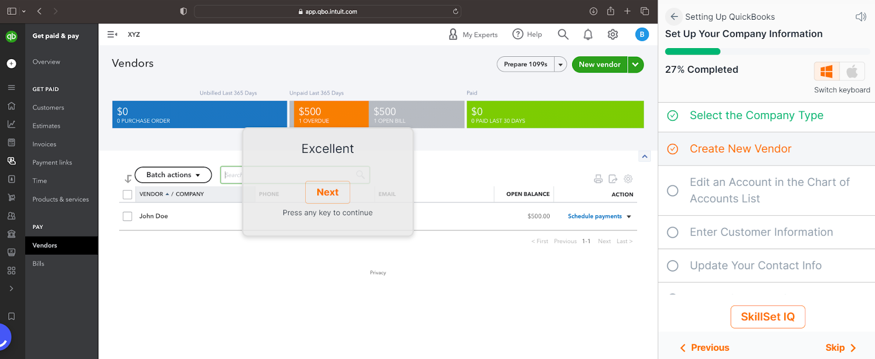Open the home icon in left rail

tap(11, 106)
